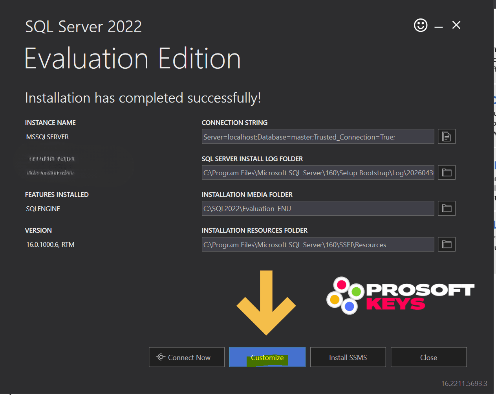Launch Install SSMS
496x395 pixels.
(348, 357)
